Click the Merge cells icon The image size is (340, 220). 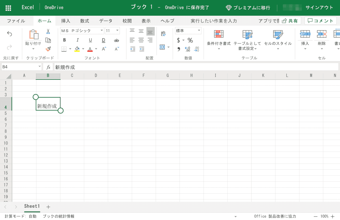(x=162, y=47)
